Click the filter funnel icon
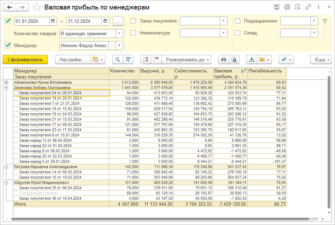This screenshot has width=335, height=225. [325, 21]
